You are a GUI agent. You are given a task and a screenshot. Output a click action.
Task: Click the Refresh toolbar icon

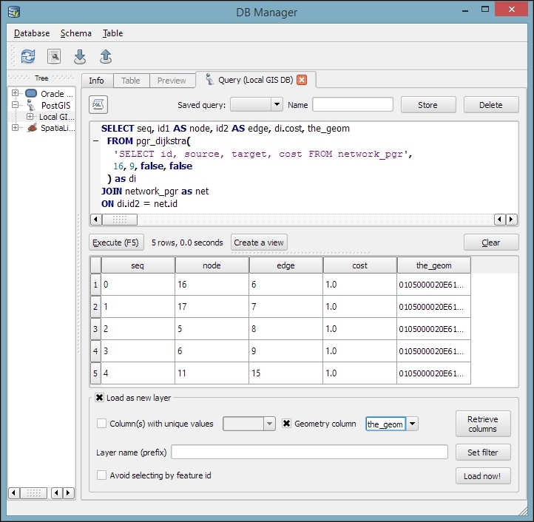[x=27, y=57]
